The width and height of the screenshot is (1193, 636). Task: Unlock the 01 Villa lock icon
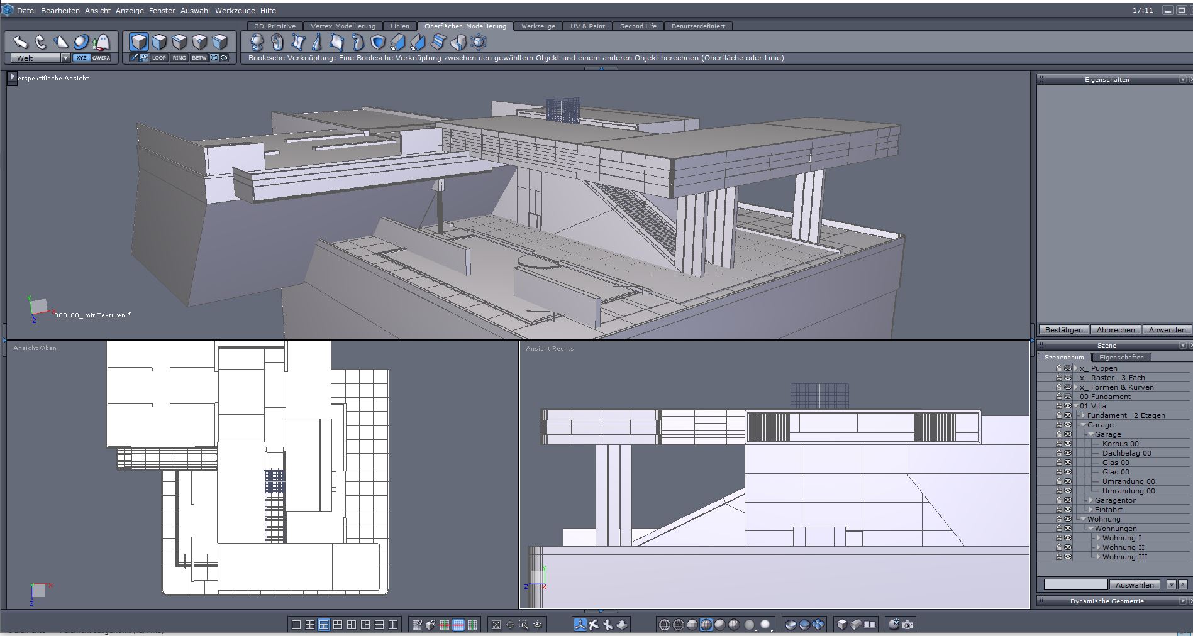click(1058, 406)
